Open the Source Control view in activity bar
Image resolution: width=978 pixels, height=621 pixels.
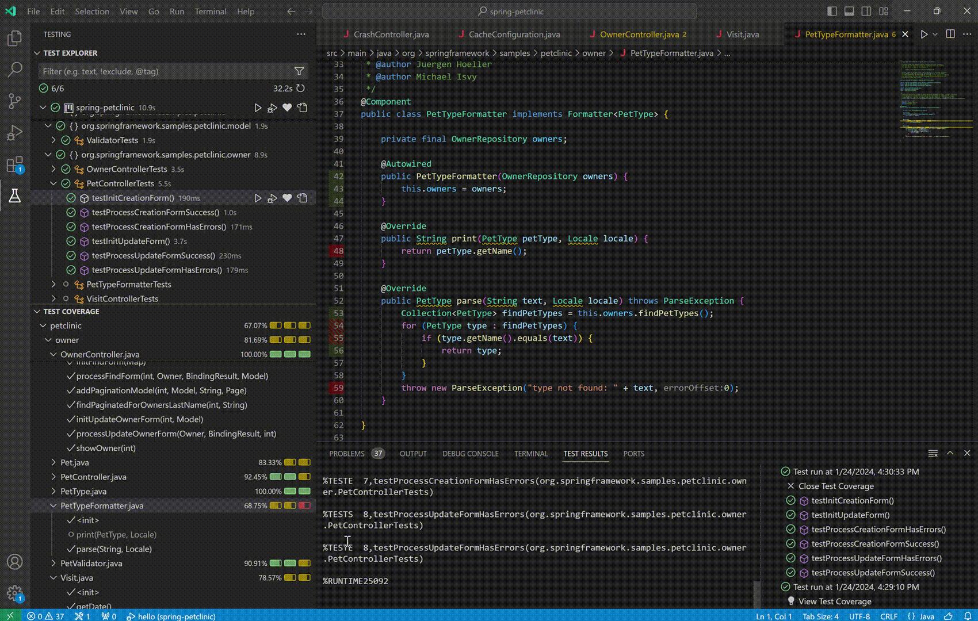click(14, 101)
